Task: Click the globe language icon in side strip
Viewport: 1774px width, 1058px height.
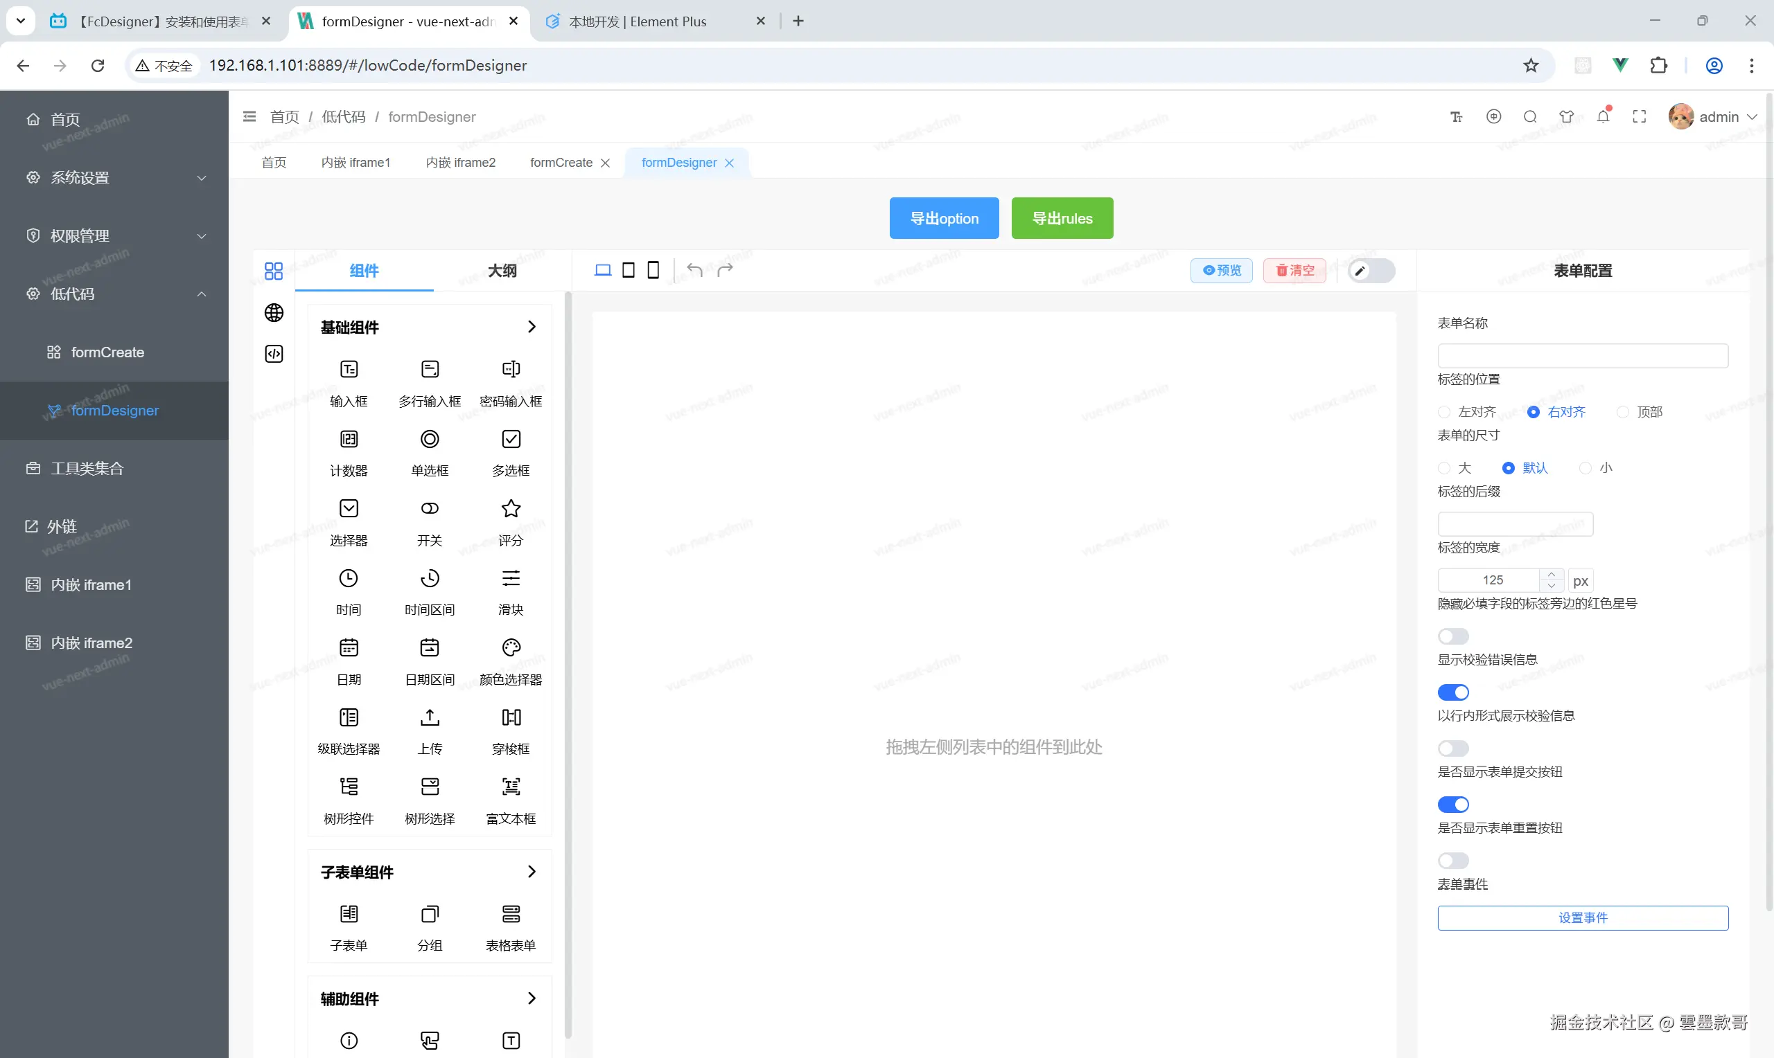Action: (x=274, y=313)
